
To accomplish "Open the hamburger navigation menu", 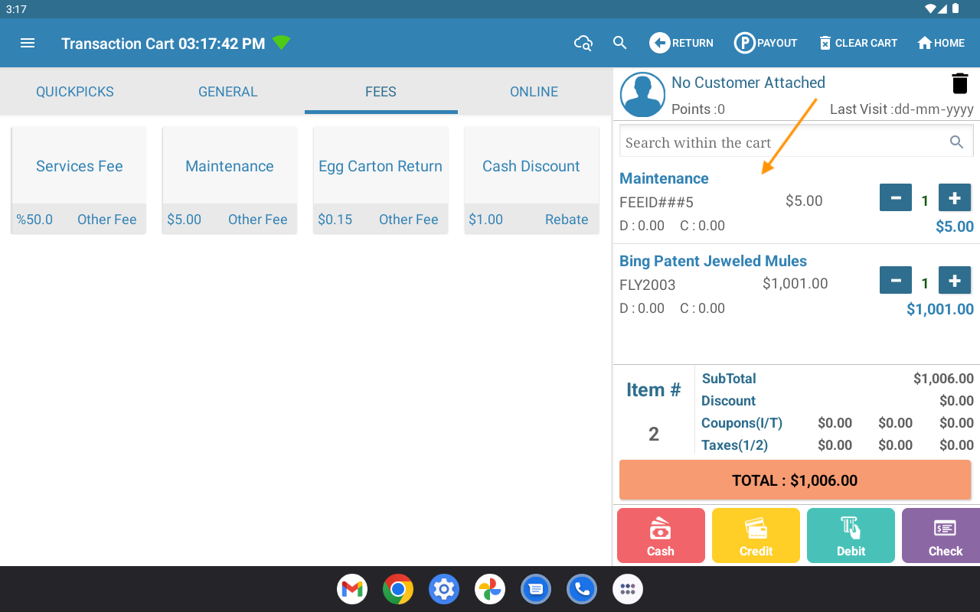I will click(x=28, y=43).
